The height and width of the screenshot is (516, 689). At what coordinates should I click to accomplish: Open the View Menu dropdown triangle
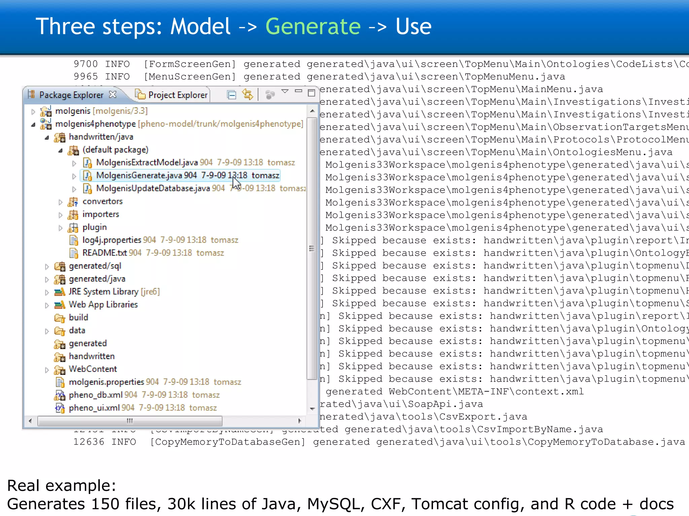285,91
